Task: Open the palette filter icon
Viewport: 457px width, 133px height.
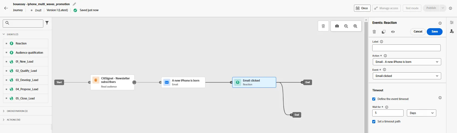Action: pyautogui.click(x=47, y=23)
